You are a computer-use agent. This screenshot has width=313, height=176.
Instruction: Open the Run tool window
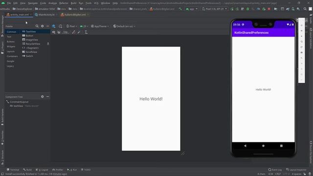72,170
